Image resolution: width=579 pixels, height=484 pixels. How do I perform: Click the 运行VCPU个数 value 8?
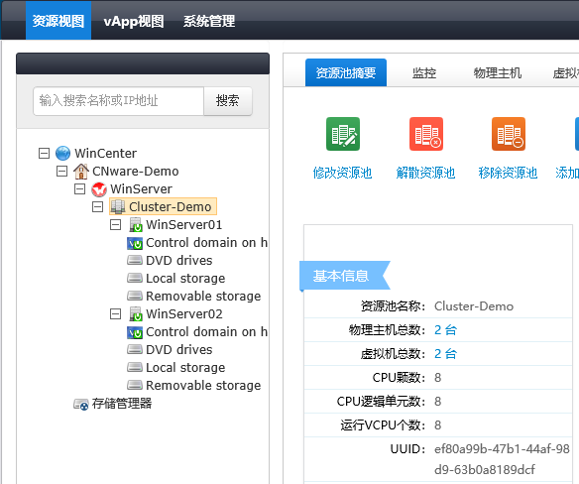tap(437, 425)
